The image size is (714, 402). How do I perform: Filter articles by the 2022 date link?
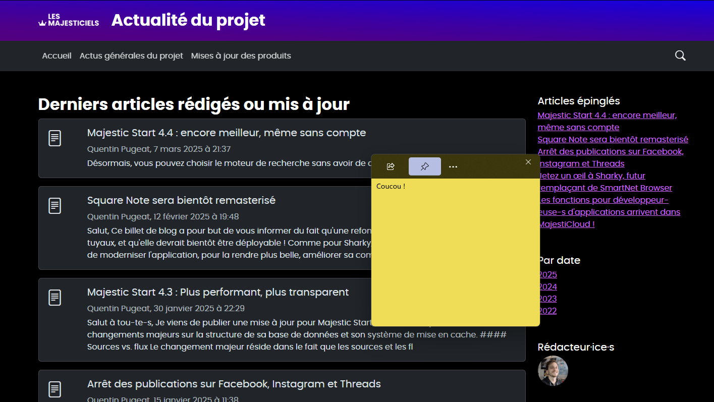(548, 311)
